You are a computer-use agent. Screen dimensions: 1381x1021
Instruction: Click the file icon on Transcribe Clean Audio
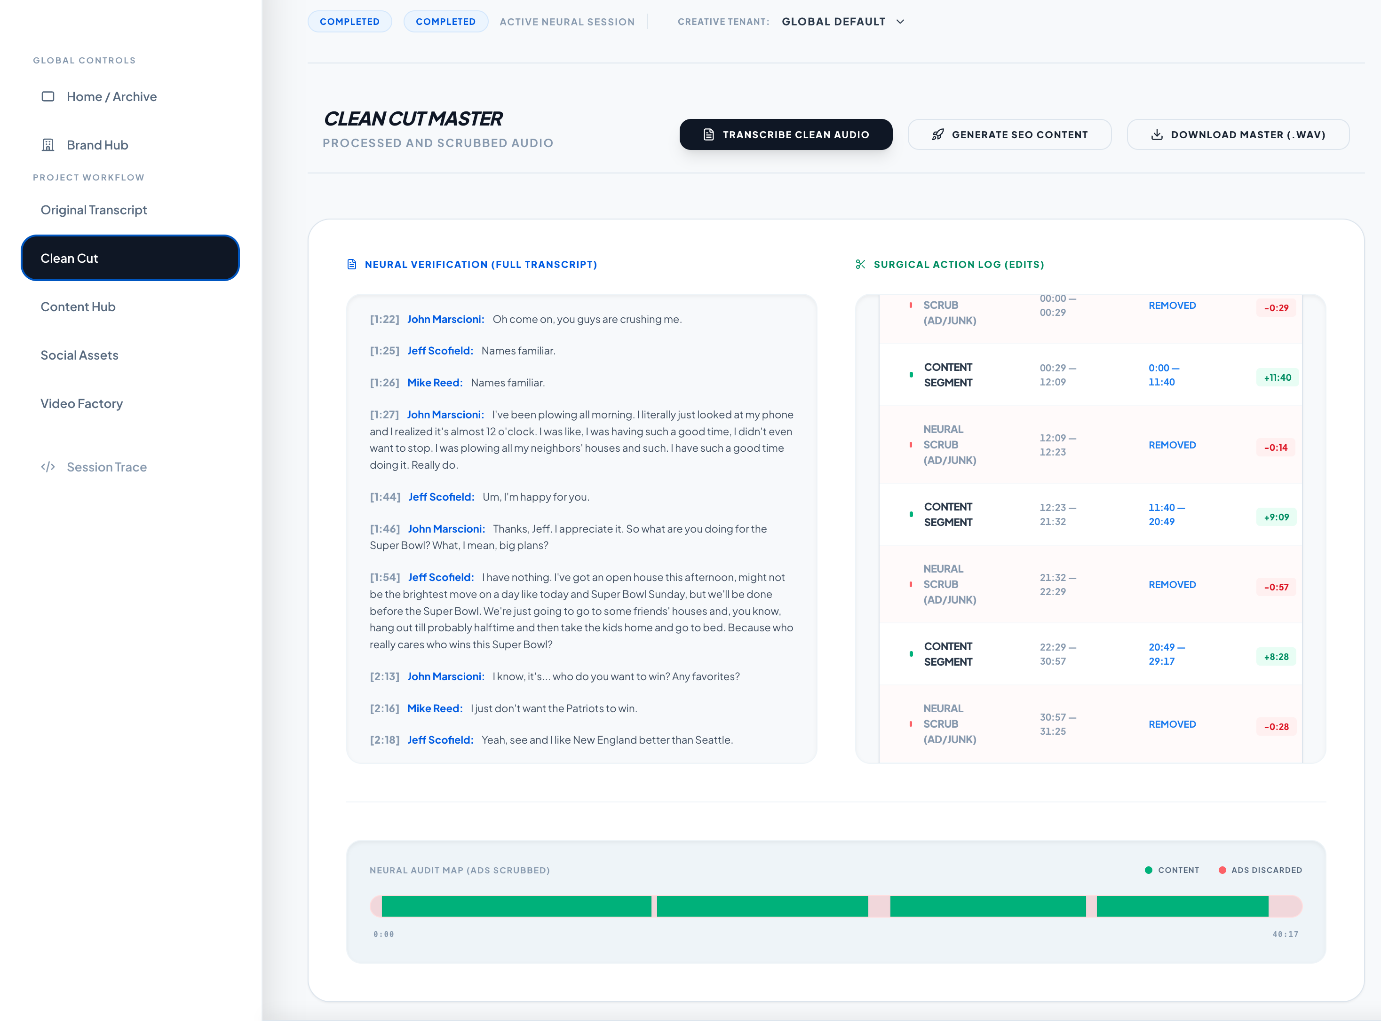pyautogui.click(x=709, y=135)
